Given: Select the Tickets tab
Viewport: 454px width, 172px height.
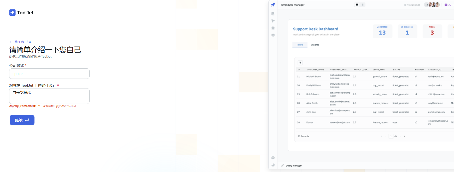Looking at the screenshot, I should pyautogui.click(x=300, y=45).
